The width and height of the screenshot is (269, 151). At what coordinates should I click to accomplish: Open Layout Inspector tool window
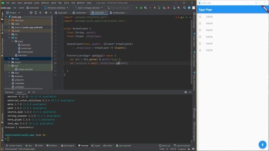coord(182,146)
